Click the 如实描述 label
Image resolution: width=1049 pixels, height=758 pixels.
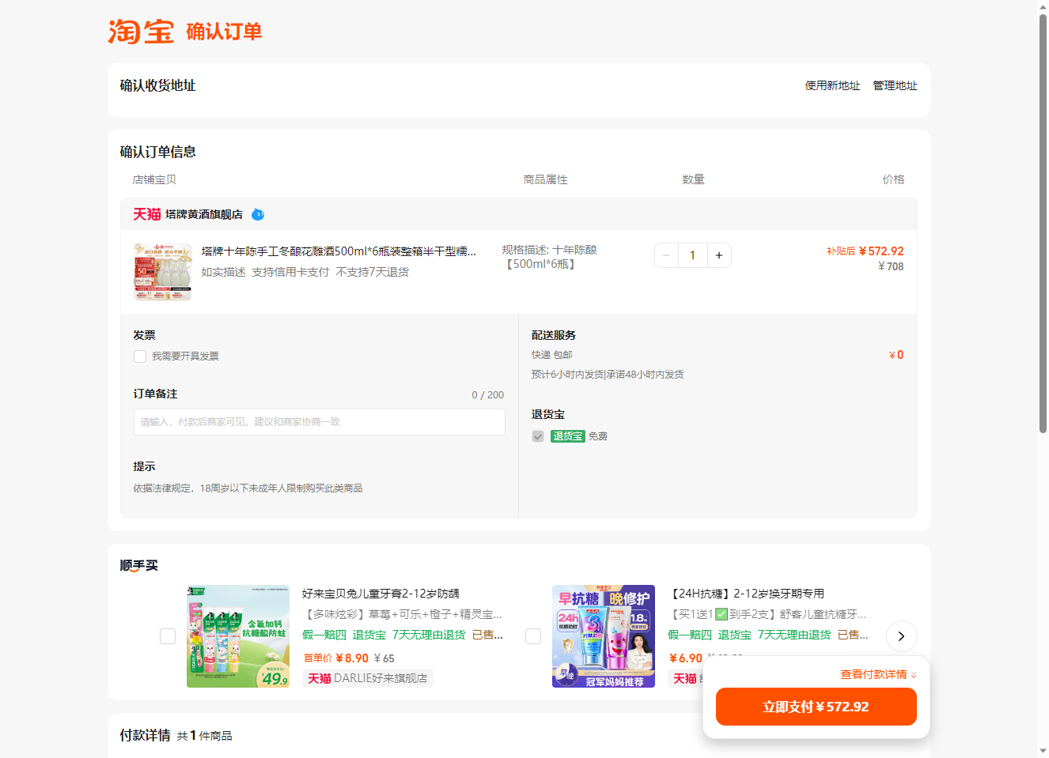[x=223, y=272]
